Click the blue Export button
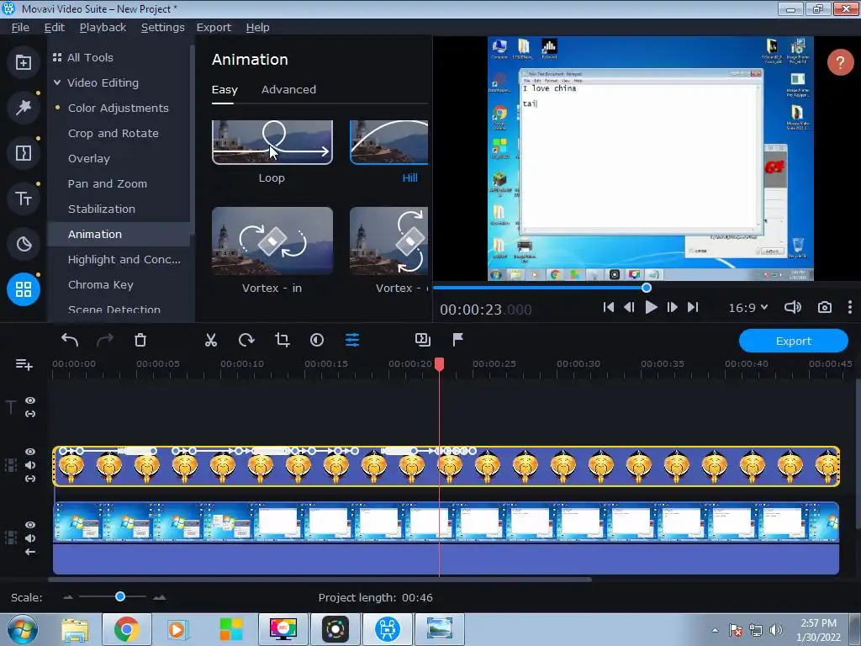The height and width of the screenshot is (646, 861). [x=794, y=341]
